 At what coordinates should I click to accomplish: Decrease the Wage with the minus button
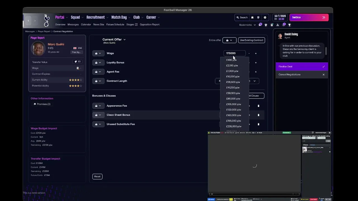click(x=249, y=53)
